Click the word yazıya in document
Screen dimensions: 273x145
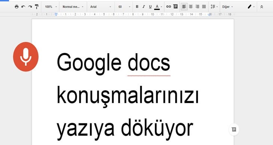pos(86,130)
